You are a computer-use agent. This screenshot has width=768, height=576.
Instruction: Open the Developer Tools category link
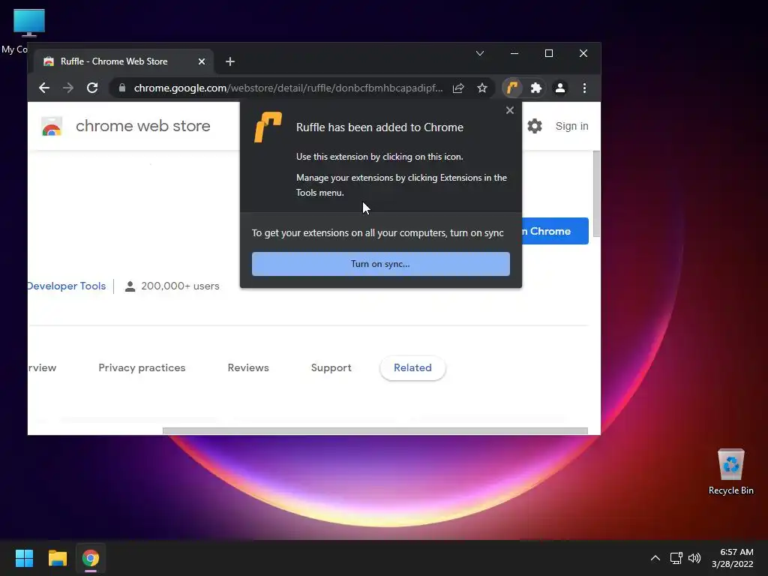(66, 286)
